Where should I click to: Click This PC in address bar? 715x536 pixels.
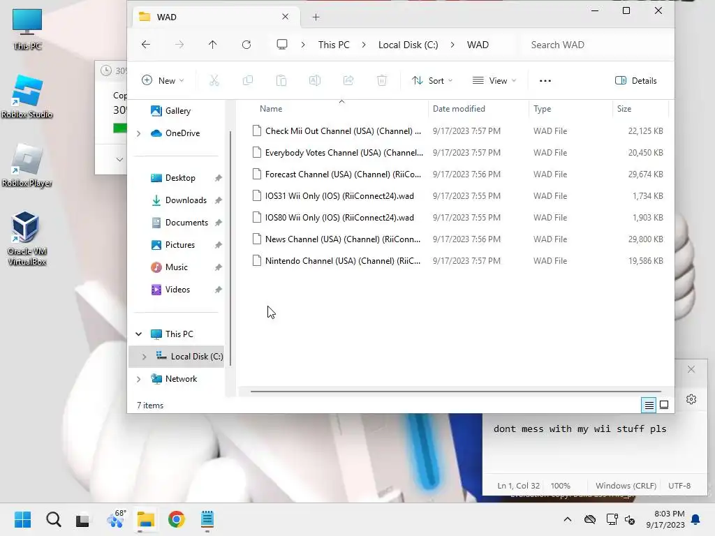click(334, 45)
